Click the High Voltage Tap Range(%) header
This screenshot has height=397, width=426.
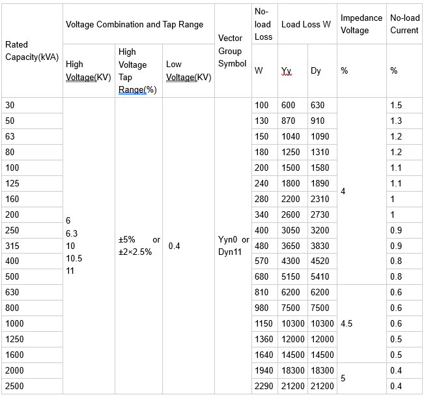pyautogui.click(x=139, y=70)
